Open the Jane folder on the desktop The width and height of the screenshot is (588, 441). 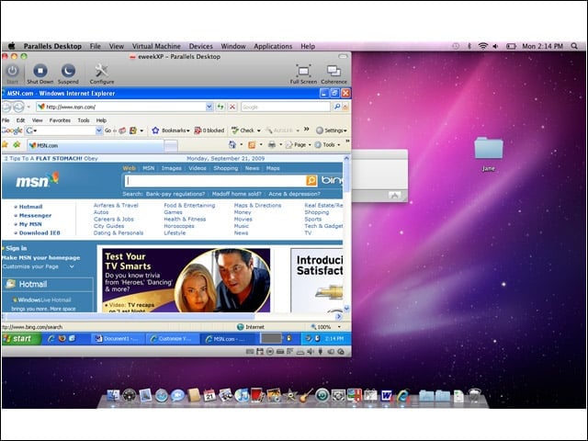(x=488, y=154)
